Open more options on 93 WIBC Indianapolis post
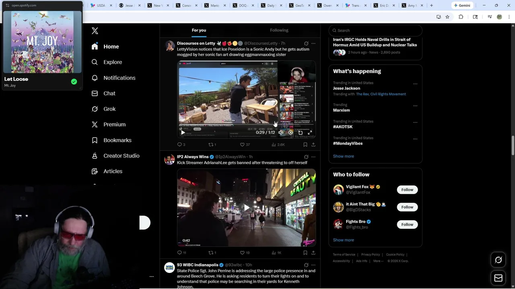 313,265
